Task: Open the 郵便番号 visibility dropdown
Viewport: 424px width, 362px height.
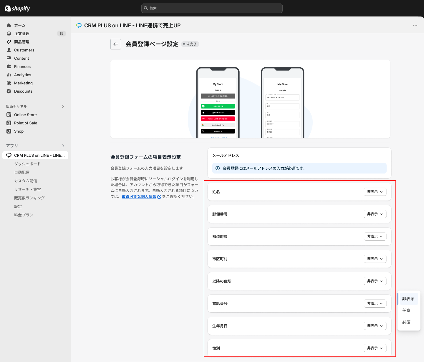Action: tap(375, 214)
